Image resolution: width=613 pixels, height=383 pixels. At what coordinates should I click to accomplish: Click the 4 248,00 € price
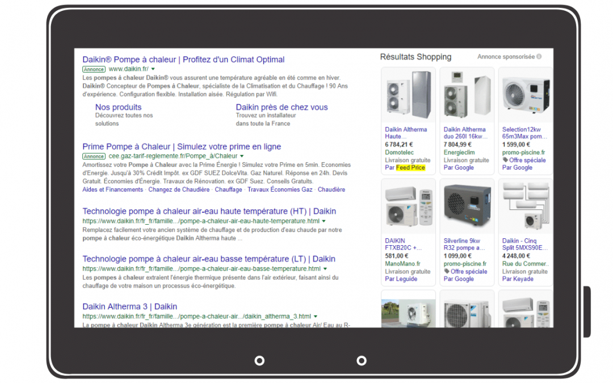click(x=516, y=256)
